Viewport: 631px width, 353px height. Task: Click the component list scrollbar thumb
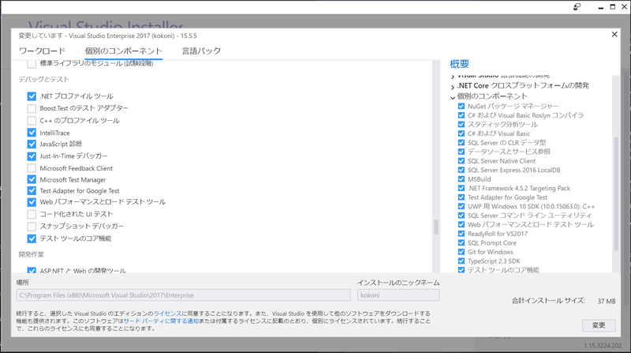(x=436, y=227)
